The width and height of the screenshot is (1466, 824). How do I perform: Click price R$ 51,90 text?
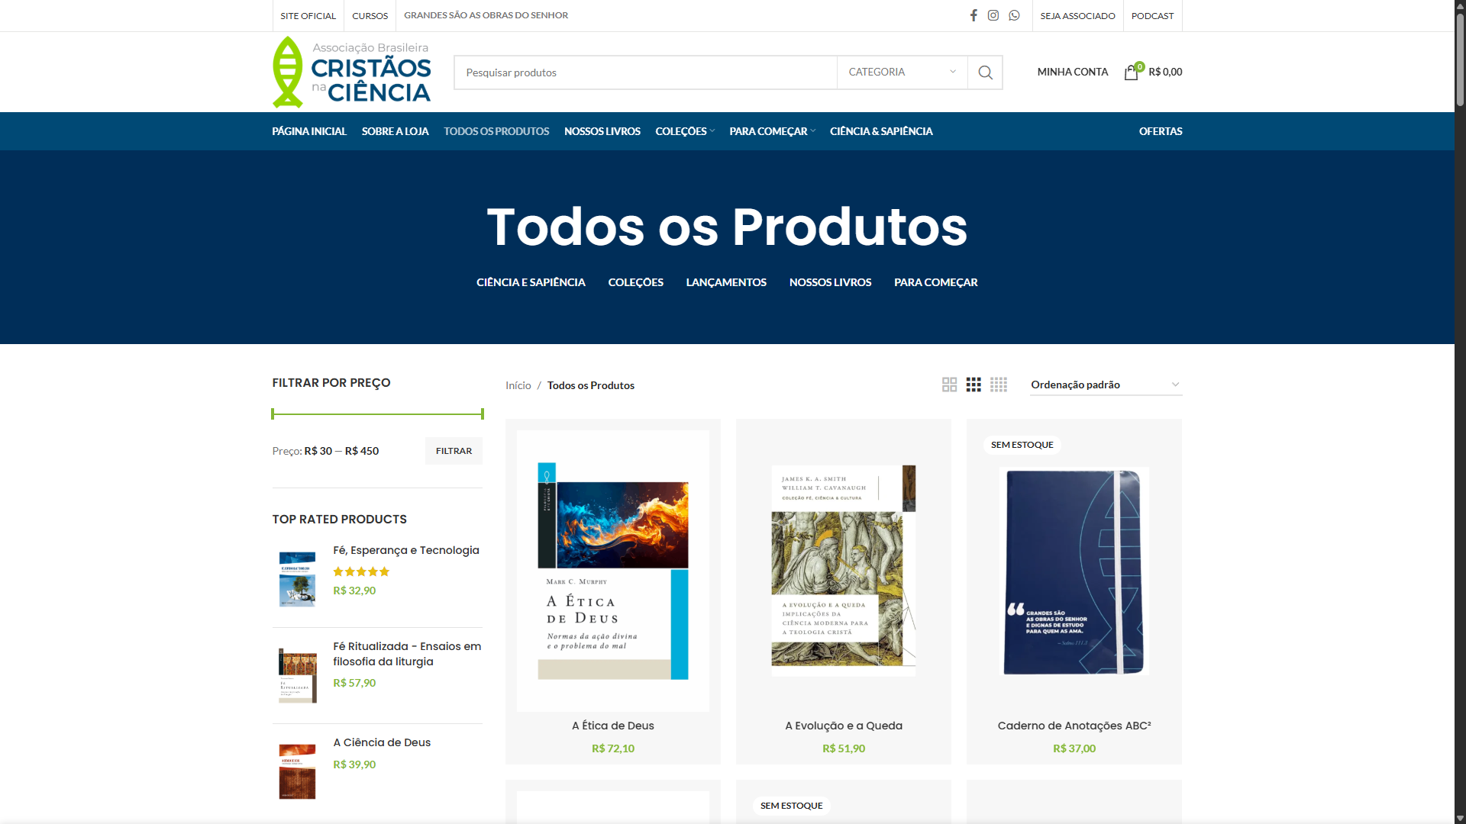(844, 748)
